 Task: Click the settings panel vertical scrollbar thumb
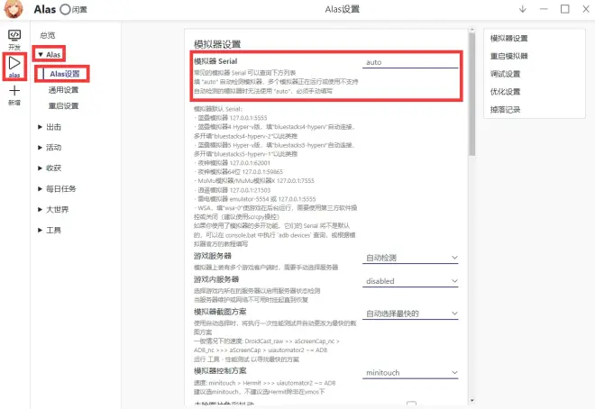(471, 94)
